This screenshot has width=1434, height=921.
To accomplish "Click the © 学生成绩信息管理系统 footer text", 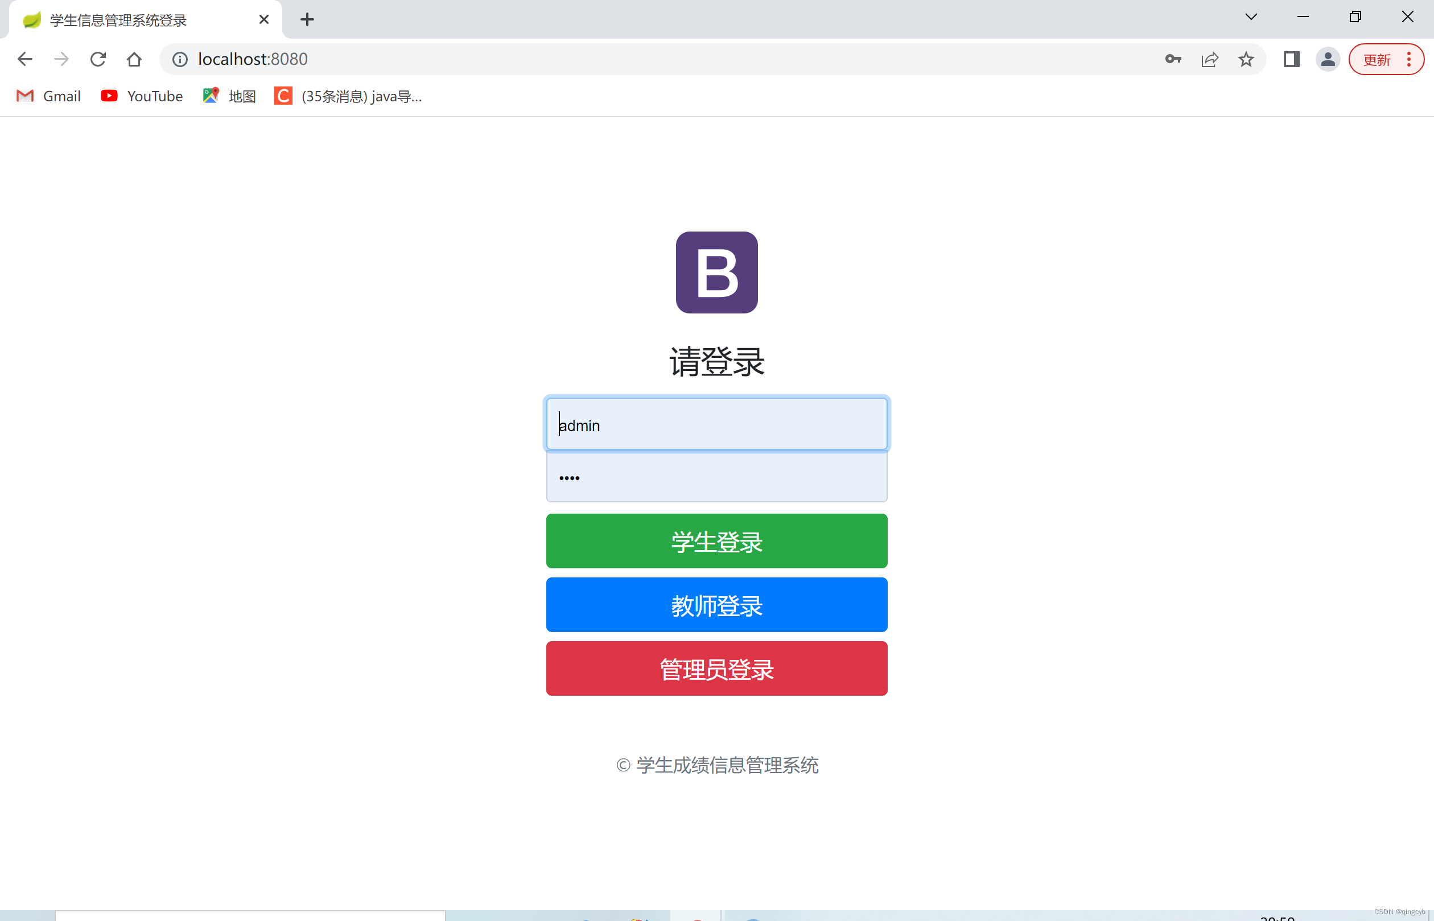I will coord(716,765).
